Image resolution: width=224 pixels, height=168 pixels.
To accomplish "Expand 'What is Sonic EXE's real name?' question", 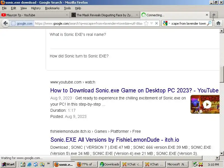I will click(x=78, y=34).
